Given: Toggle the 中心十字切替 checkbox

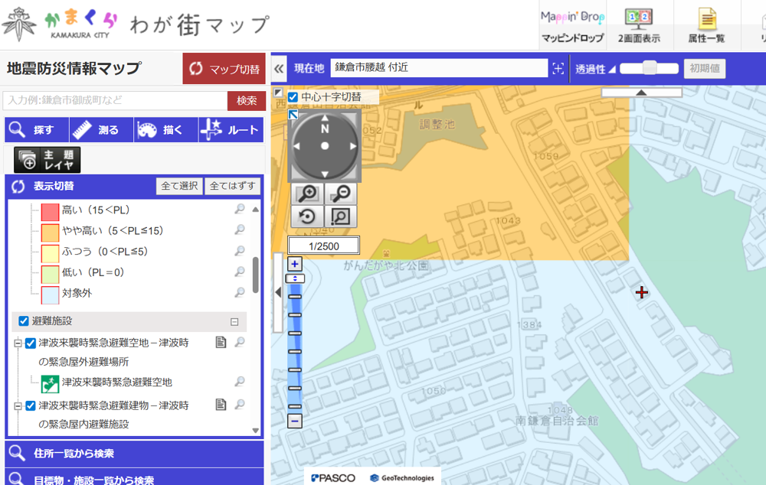Looking at the screenshot, I should [293, 97].
